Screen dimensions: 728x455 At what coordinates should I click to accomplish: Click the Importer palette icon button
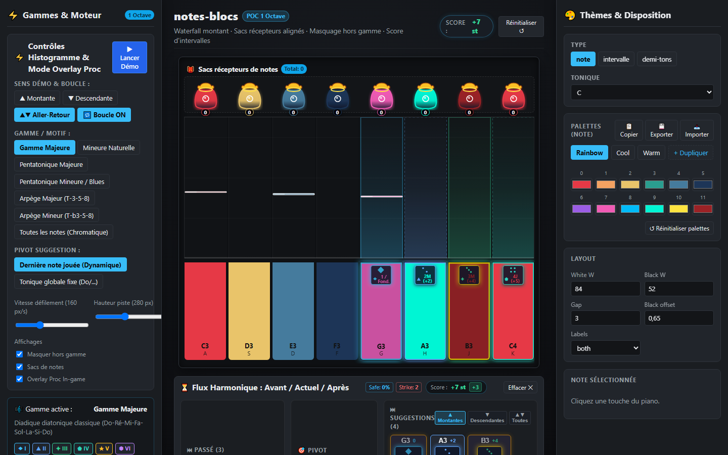tap(697, 130)
